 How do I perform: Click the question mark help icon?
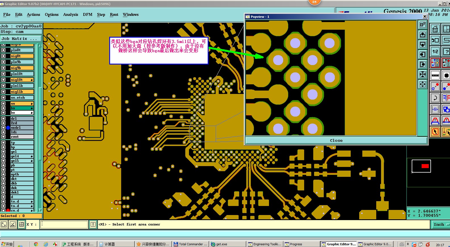[446, 51]
